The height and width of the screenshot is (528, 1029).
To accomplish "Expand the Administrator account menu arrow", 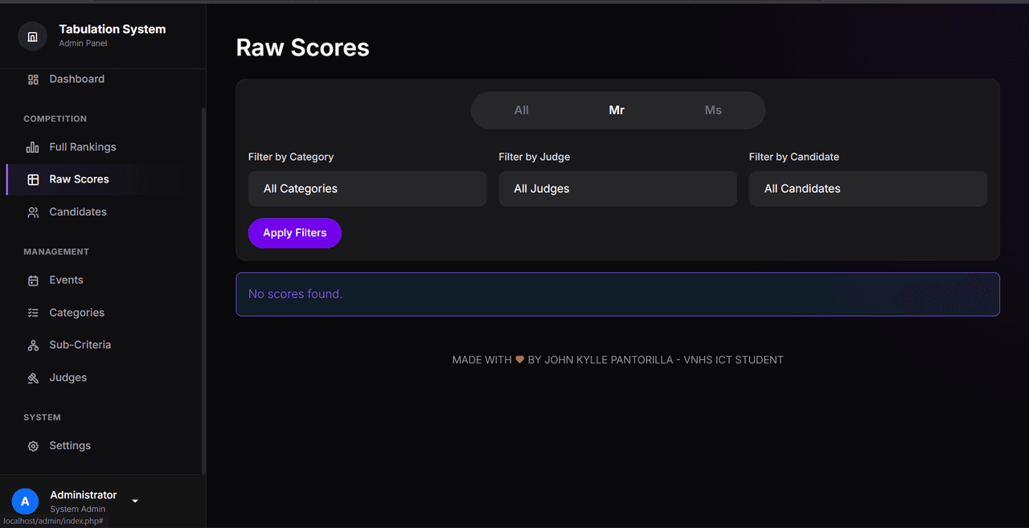I will pyautogui.click(x=135, y=501).
